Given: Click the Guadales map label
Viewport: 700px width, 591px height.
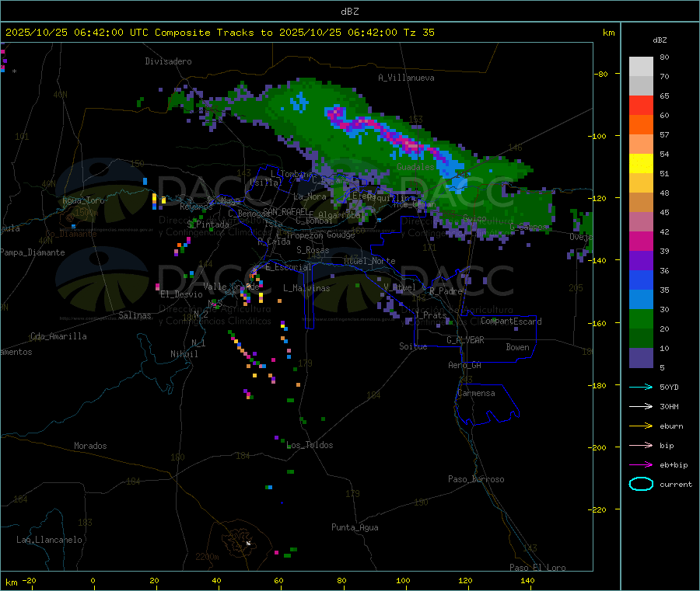Looking at the screenshot, I should pyautogui.click(x=415, y=167).
